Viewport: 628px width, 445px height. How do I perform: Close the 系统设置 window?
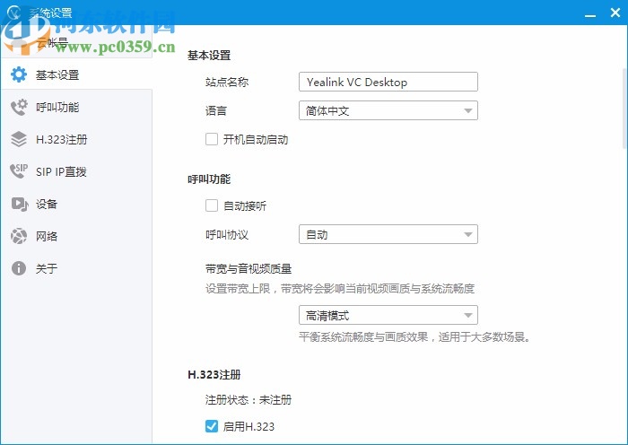pyautogui.click(x=615, y=13)
